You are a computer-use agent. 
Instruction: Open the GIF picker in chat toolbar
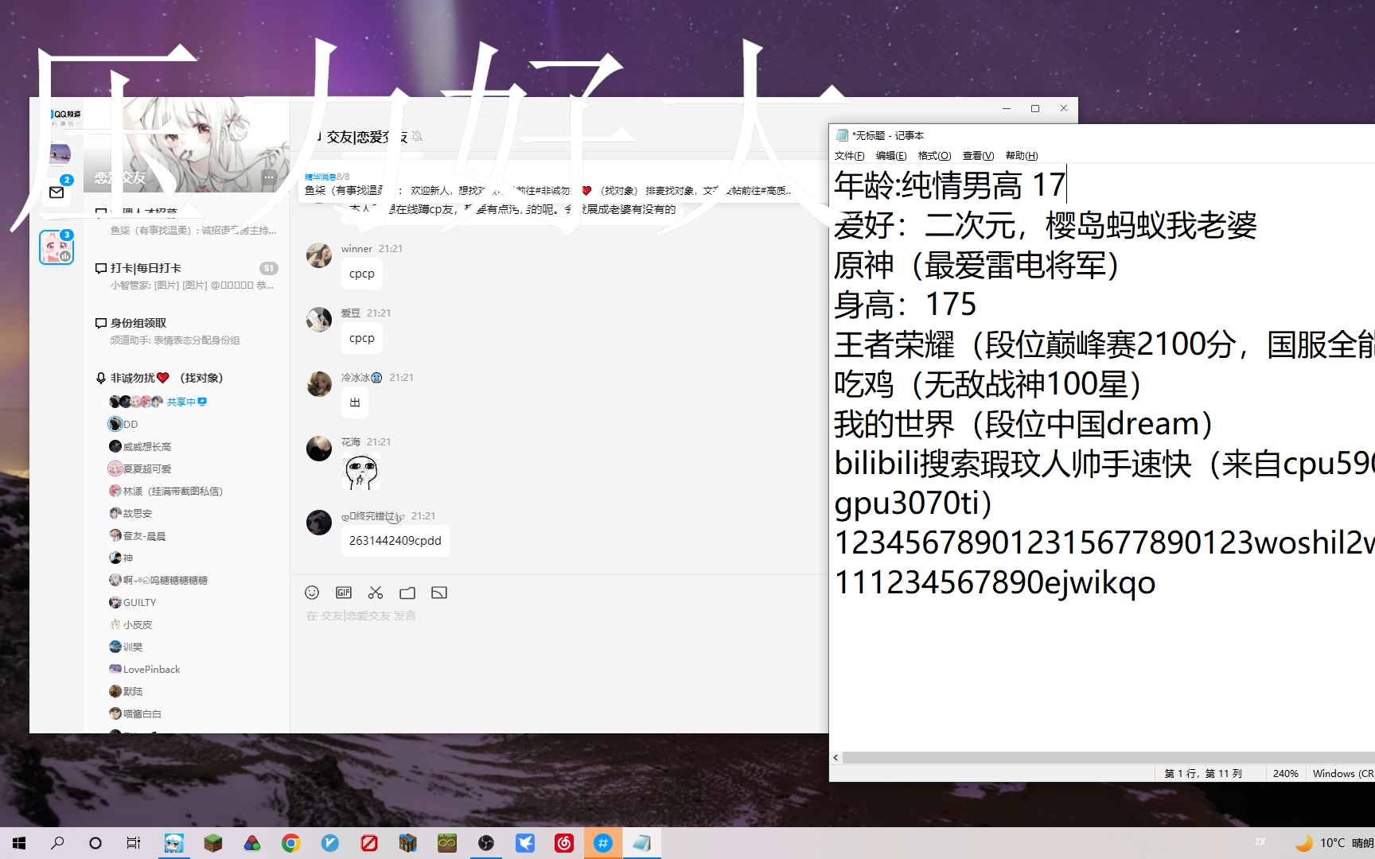pyautogui.click(x=344, y=593)
